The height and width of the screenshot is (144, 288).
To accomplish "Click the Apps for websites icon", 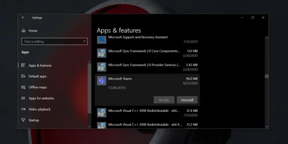I will (23, 98).
